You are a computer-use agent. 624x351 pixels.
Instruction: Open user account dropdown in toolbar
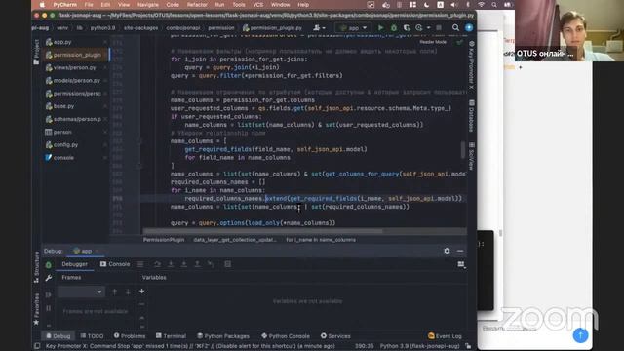point(319,28)
